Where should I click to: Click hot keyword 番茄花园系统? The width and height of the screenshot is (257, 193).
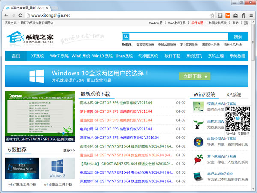[x=145, y=44]
